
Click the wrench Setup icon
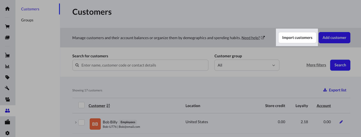pos(7,88)
